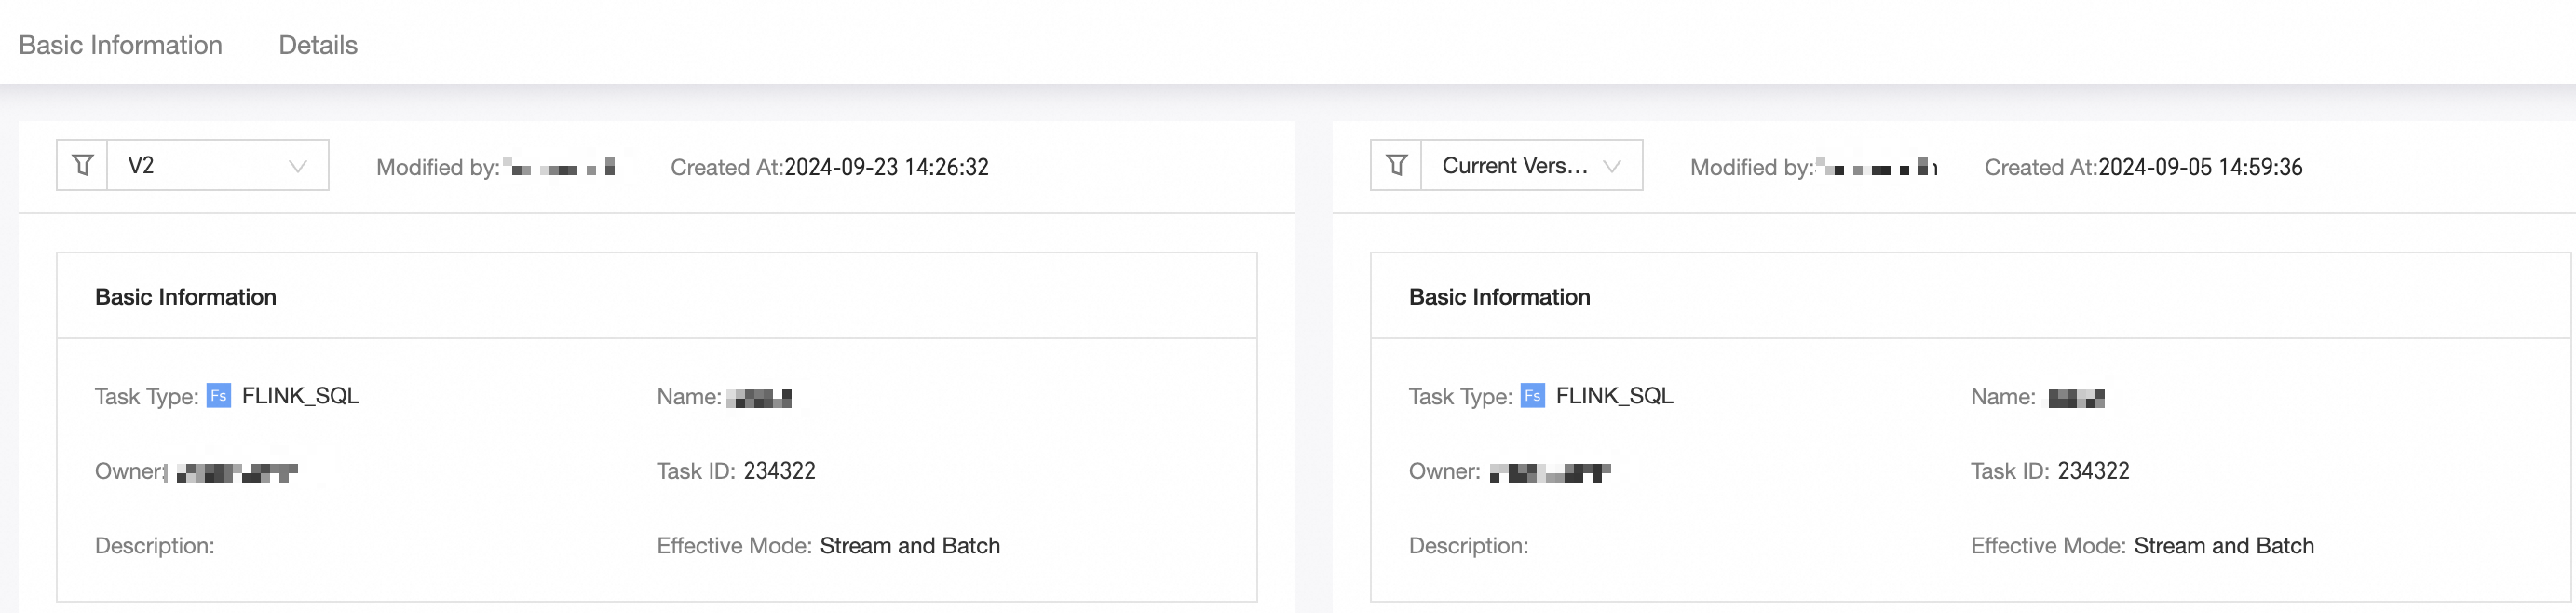Screen dimensions: 2576x613
Task: Click the filter icon beside V2
Action: [82, 165]
